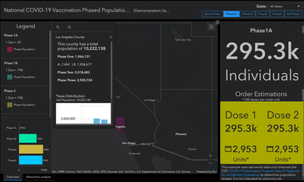Click the expand map icon at corner
This screenshot has height=182, width=304.
click(x=218, y=22)
